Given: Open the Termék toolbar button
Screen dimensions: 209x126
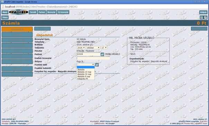Looking at the screenshot, I should click(33, 12).
